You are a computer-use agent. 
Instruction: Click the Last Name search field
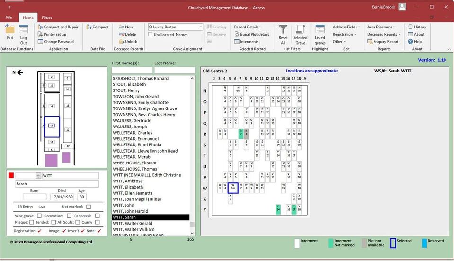pos(174,70)
